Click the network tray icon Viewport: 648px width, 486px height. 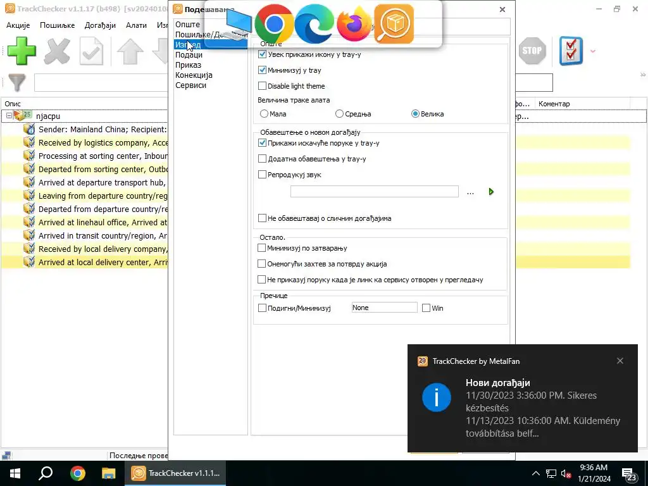pyautogui.click(x=551, y=473)
